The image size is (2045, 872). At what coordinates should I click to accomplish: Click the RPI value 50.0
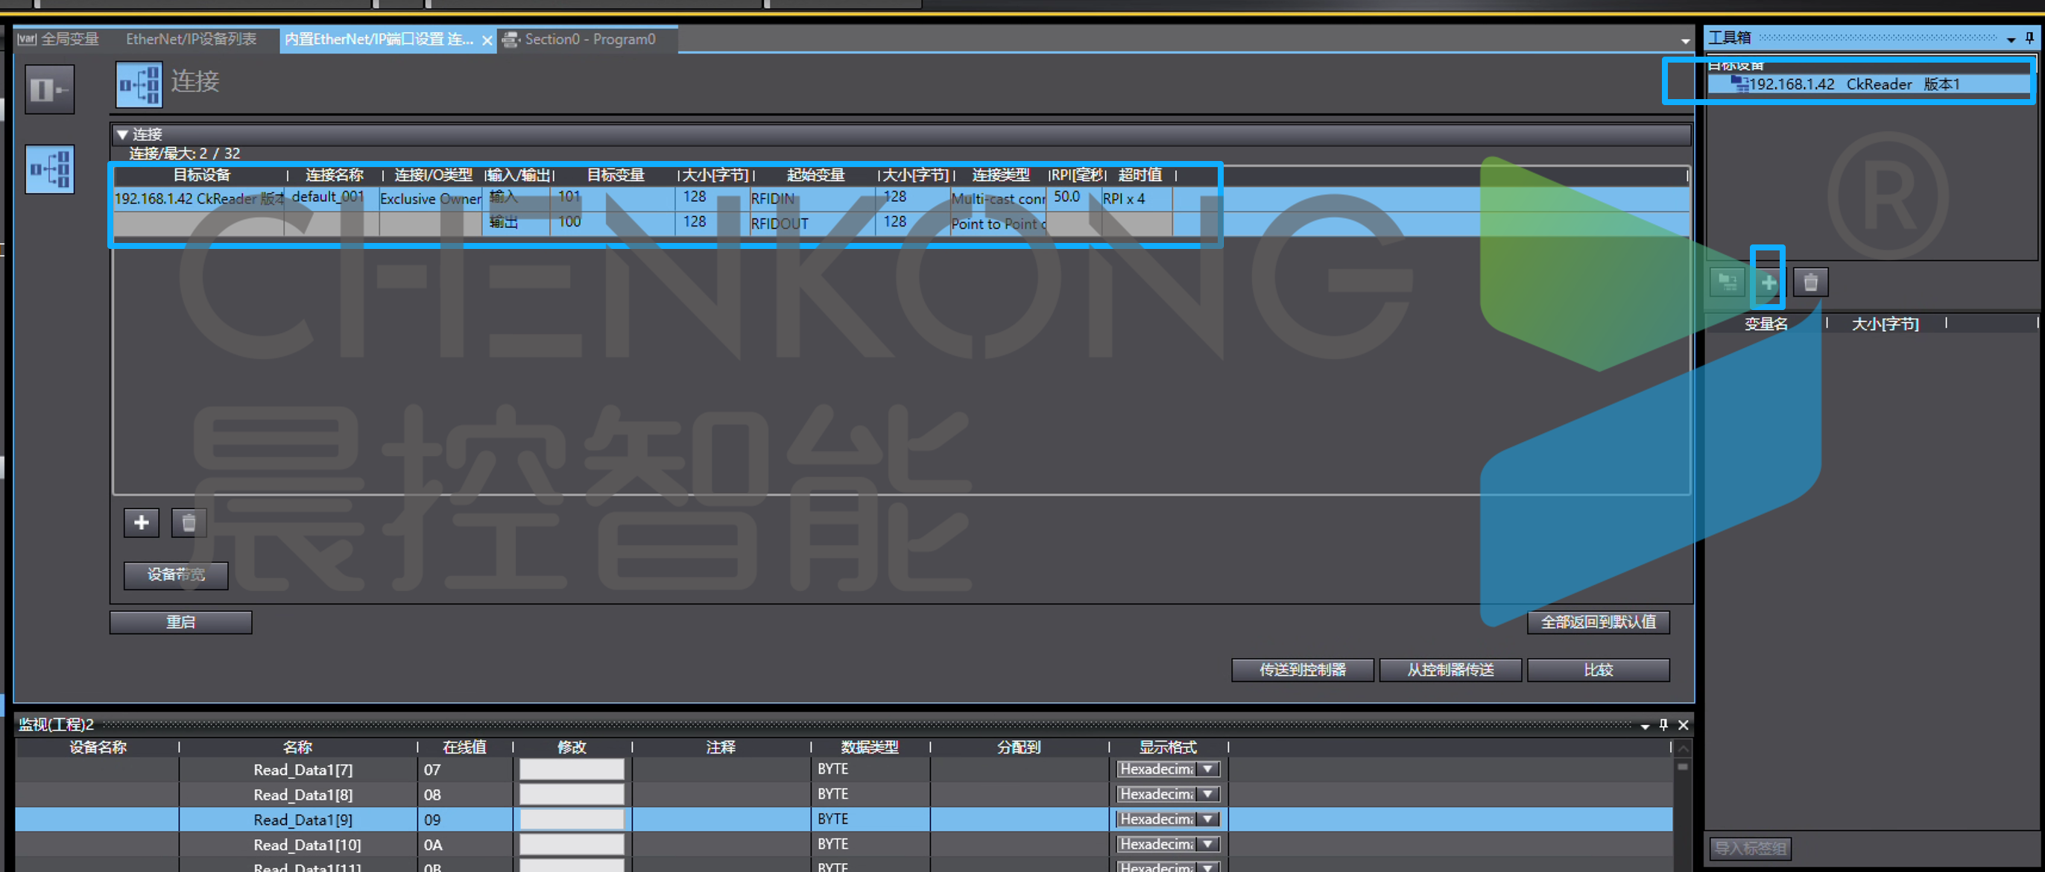coord(1066,197)
